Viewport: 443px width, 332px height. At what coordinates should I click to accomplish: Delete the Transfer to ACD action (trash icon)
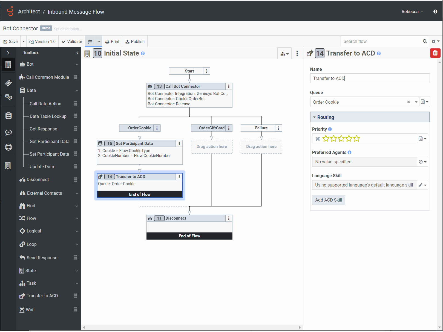point(435,53)
